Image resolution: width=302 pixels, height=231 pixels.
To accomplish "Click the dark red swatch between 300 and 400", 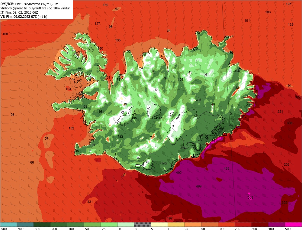I will 260,224.
